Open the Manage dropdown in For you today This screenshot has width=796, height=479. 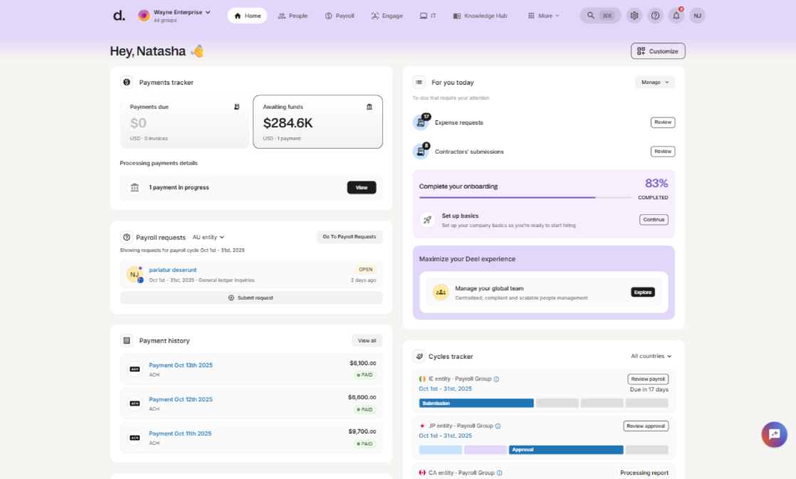654,83
